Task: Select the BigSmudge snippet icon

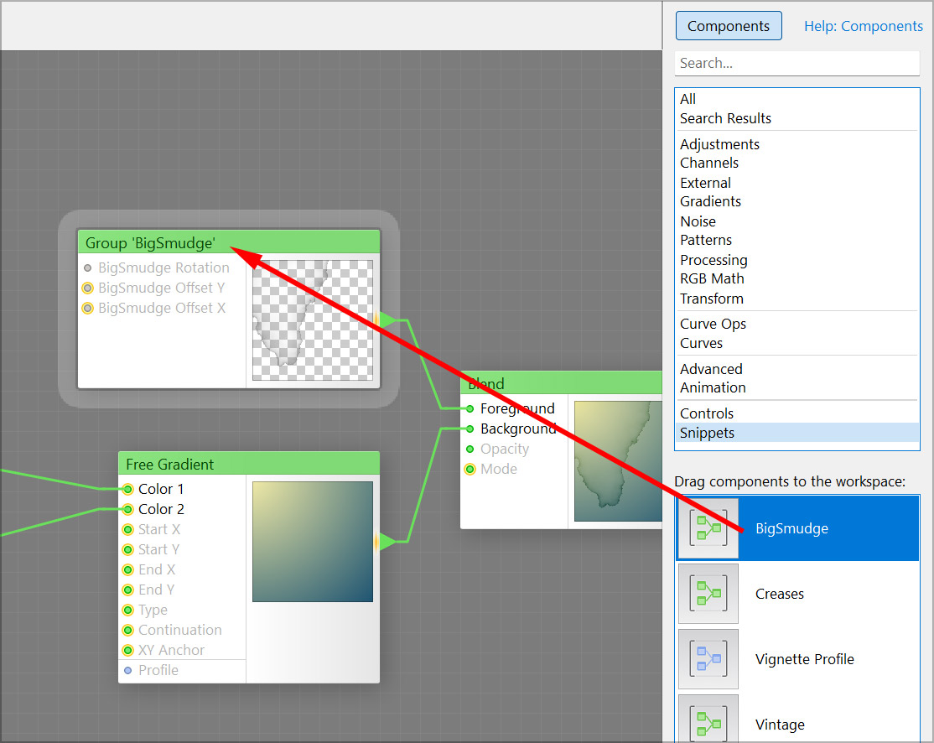Action: [x=708, y=529]
